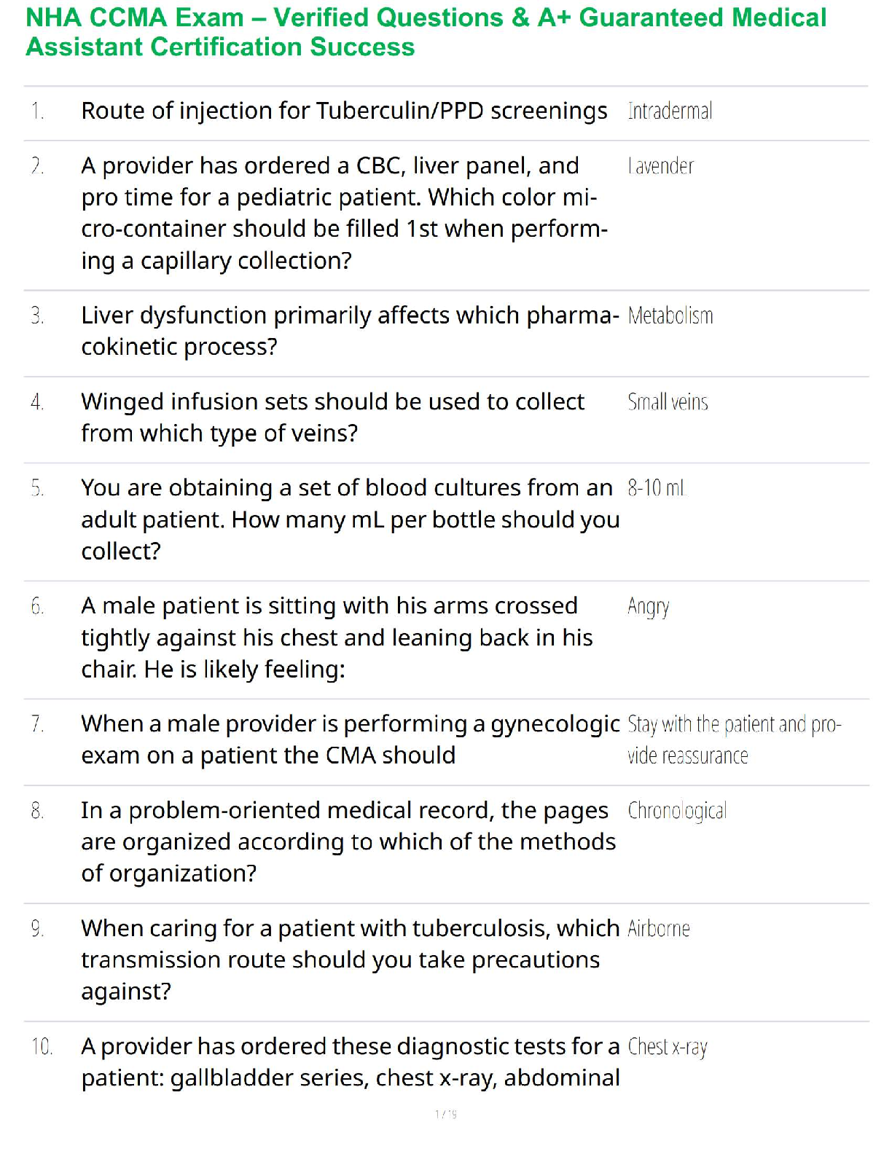
Task: Select the "8-10 mL" answer
Action: 657,488
